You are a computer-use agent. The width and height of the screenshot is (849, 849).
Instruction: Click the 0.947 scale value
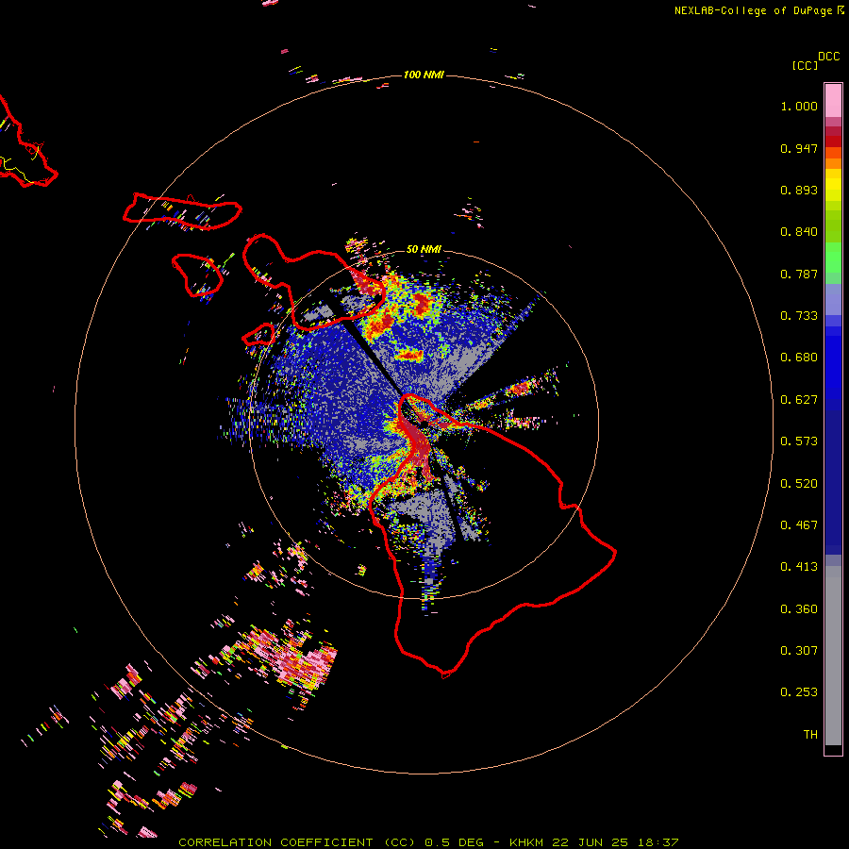pos(799,148)
